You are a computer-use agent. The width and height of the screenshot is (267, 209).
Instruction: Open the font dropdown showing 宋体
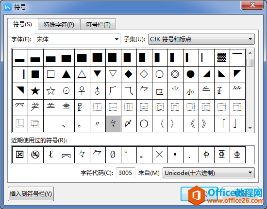click(77, 39)
